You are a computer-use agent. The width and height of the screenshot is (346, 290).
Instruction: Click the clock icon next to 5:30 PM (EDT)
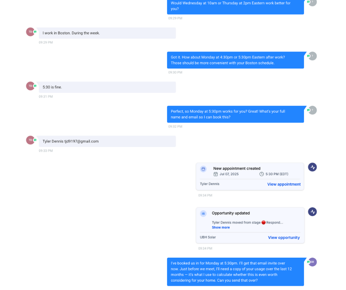[261, 174]
